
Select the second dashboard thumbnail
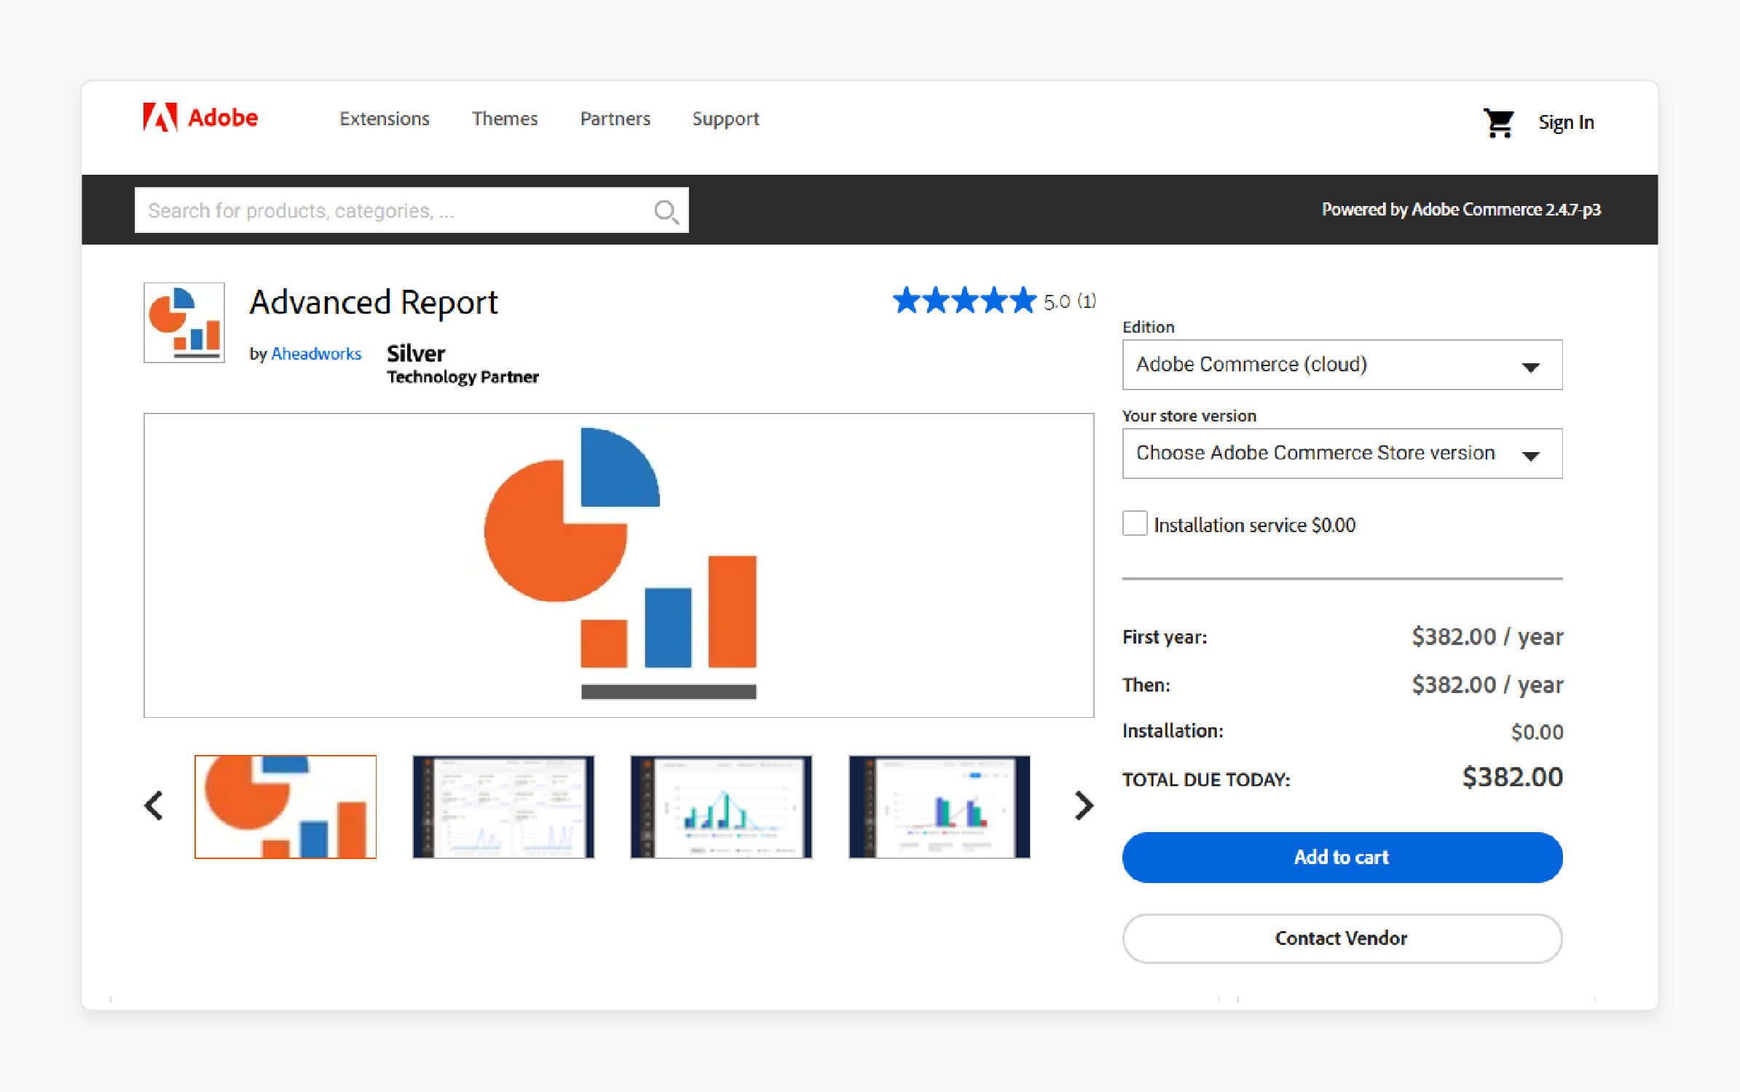click(x=503, y=807)
